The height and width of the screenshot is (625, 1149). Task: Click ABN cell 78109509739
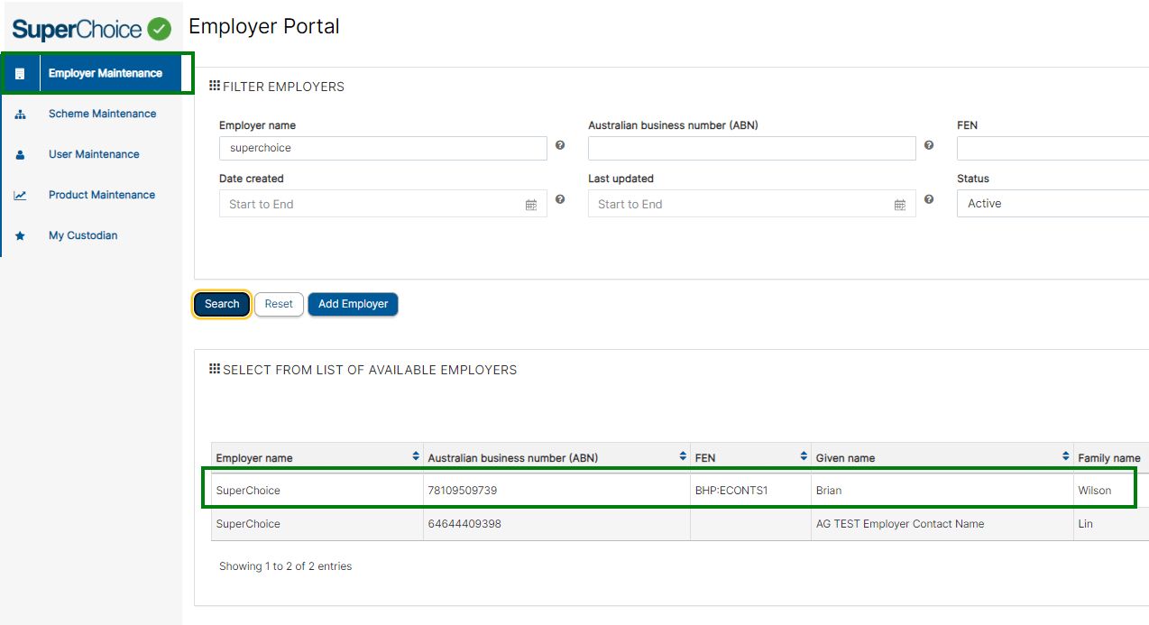[557, 491]
